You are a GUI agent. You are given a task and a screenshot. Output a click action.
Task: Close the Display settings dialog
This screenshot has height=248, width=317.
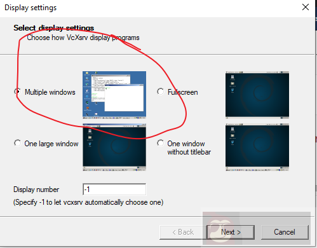pos(306,8)
